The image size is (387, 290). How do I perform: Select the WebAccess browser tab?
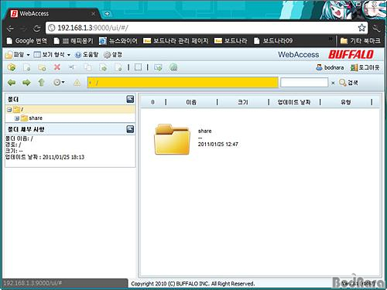point(53,13)
